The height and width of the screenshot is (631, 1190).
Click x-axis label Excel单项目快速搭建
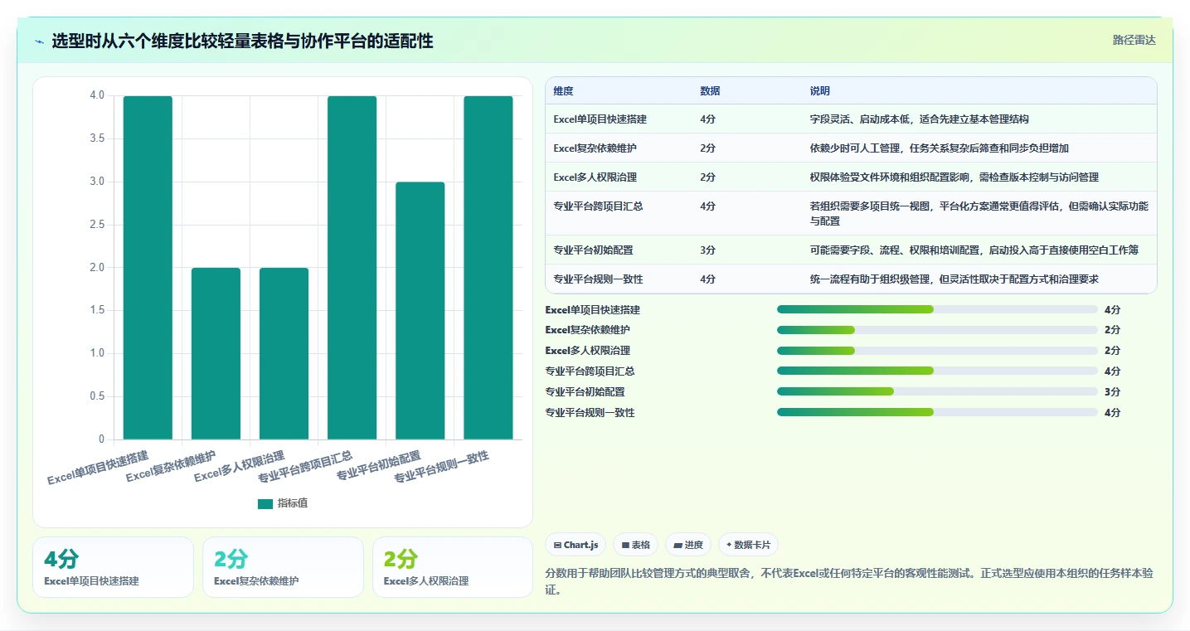[98, 468]
